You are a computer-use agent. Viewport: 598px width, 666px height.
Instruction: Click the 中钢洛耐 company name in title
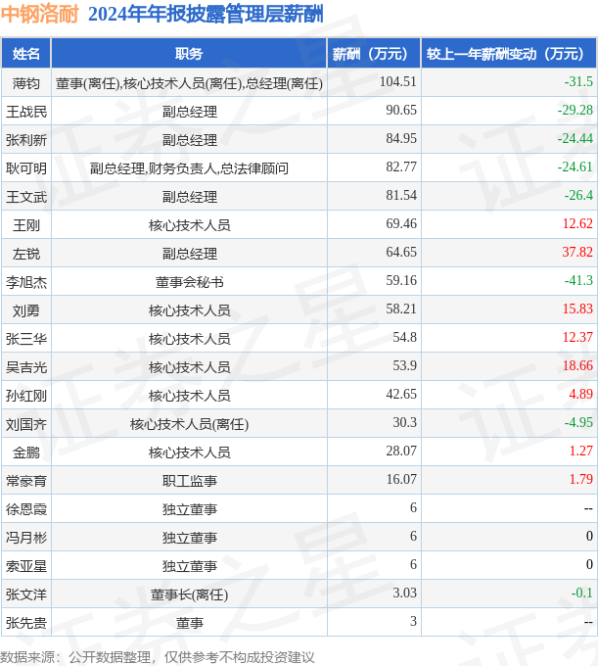click(x=39, y=14)
